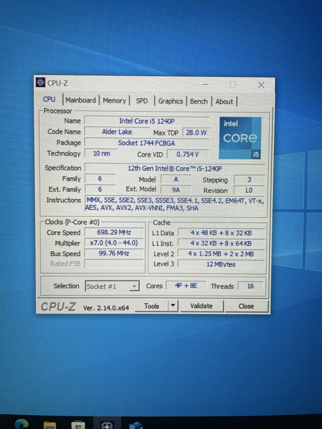Screen dimensions: 322x429
Task: Open the Graphics tab
Action: click(170, 101)
